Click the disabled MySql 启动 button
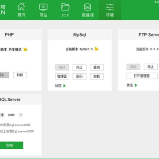Image resolution: width=159 pixels, height=159 pixels. coord(62,68)
